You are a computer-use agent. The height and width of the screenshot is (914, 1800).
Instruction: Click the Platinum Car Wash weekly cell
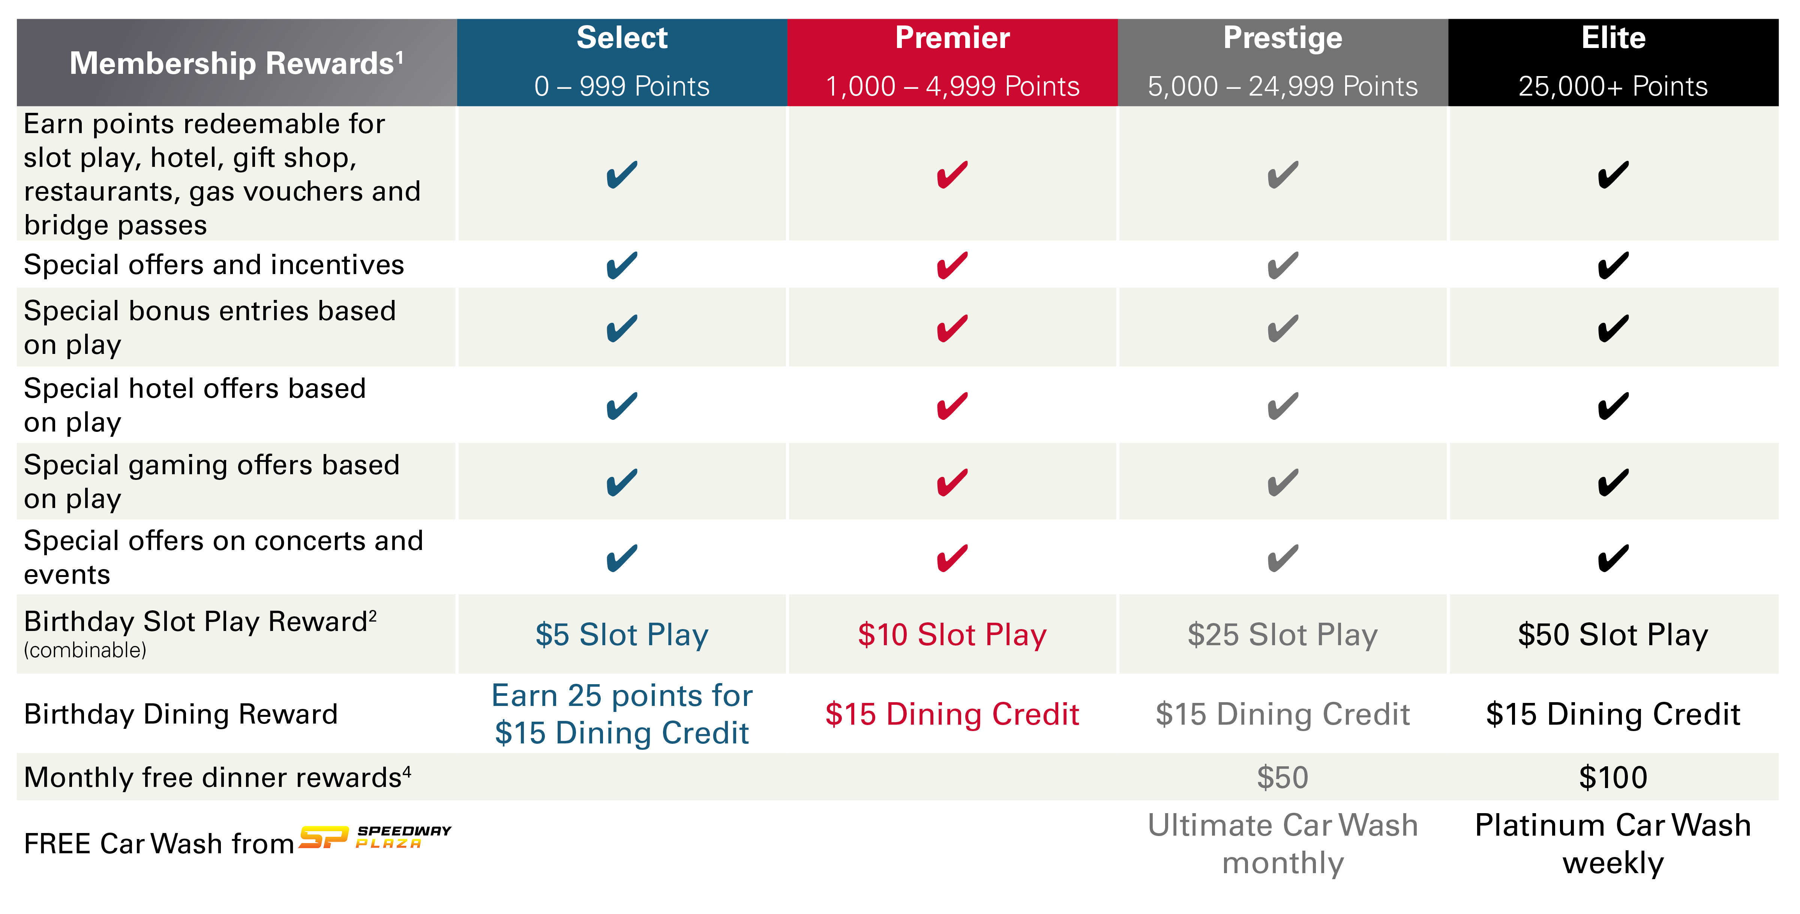(x=1613, y=844)
